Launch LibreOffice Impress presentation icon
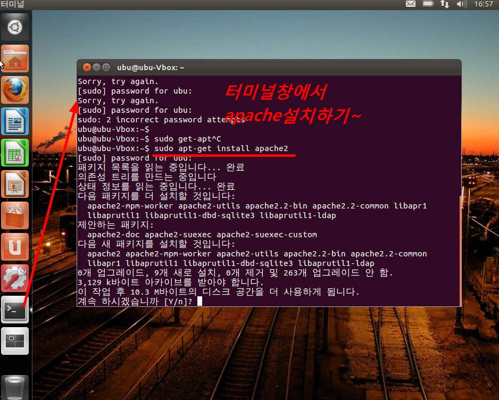 14,184
